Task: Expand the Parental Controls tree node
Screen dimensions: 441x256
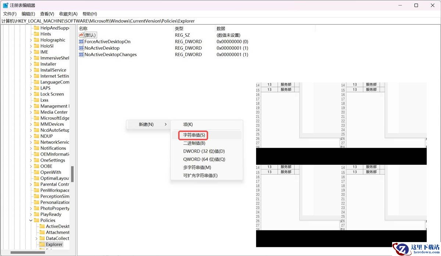Action: pyautogui.click(x=31, y=184)
